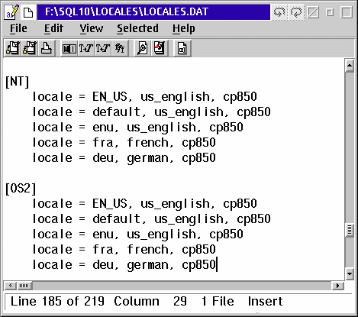This screenshot has width=358, height=317.
Task: Click the last document icon in the toolbar
Action: click(x=182, y=48)
